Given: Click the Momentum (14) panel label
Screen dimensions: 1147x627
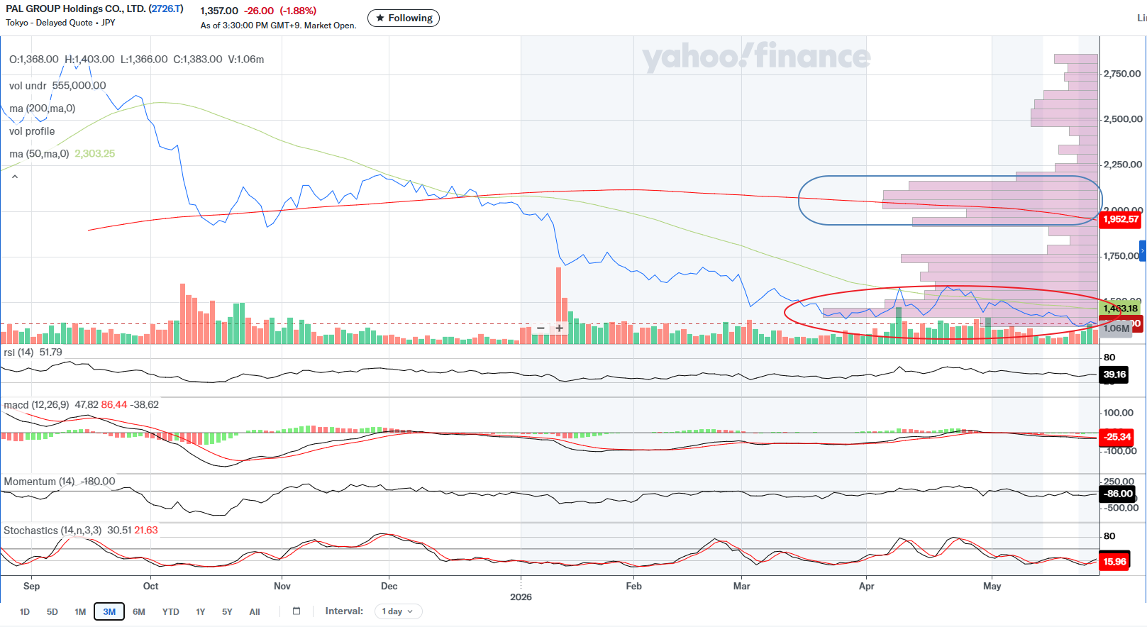Looking at the screenshot, I should (x=39, y=482).
